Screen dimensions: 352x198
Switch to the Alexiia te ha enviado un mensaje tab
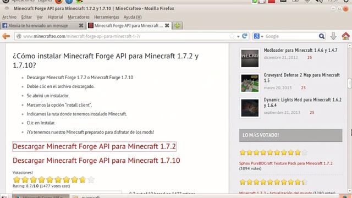[43, 26]
